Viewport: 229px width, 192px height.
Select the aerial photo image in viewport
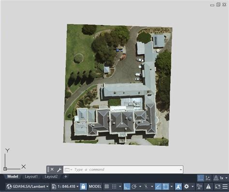tap(118, 85)
